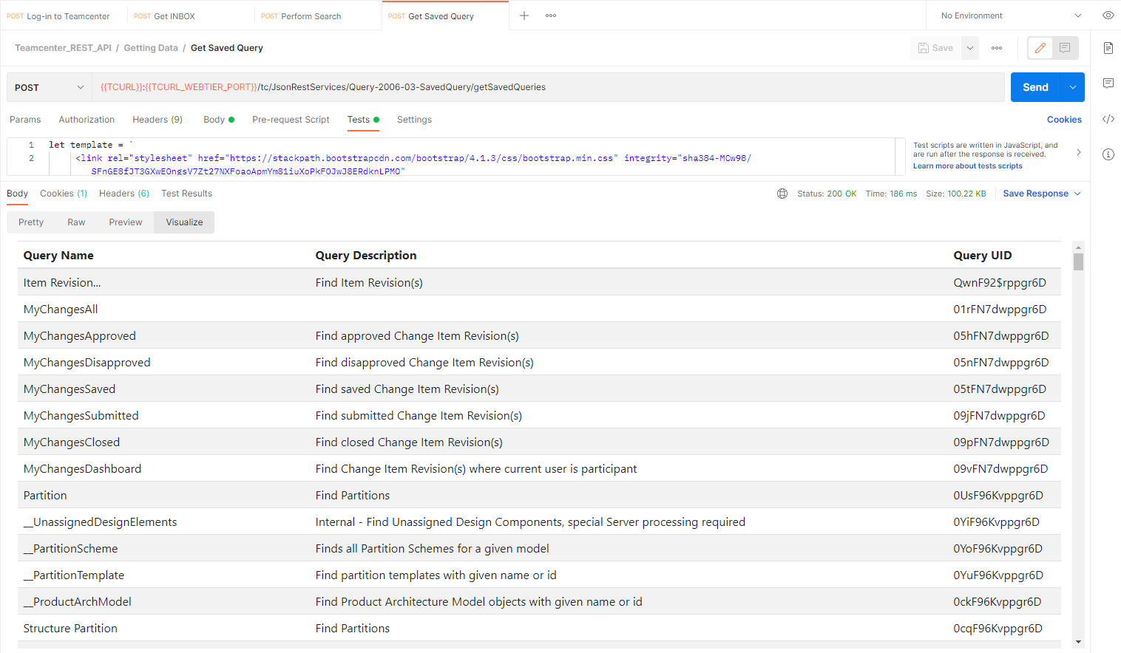Open the request Settings tab
The image size is (1121, 653).
tap(414, 120)
